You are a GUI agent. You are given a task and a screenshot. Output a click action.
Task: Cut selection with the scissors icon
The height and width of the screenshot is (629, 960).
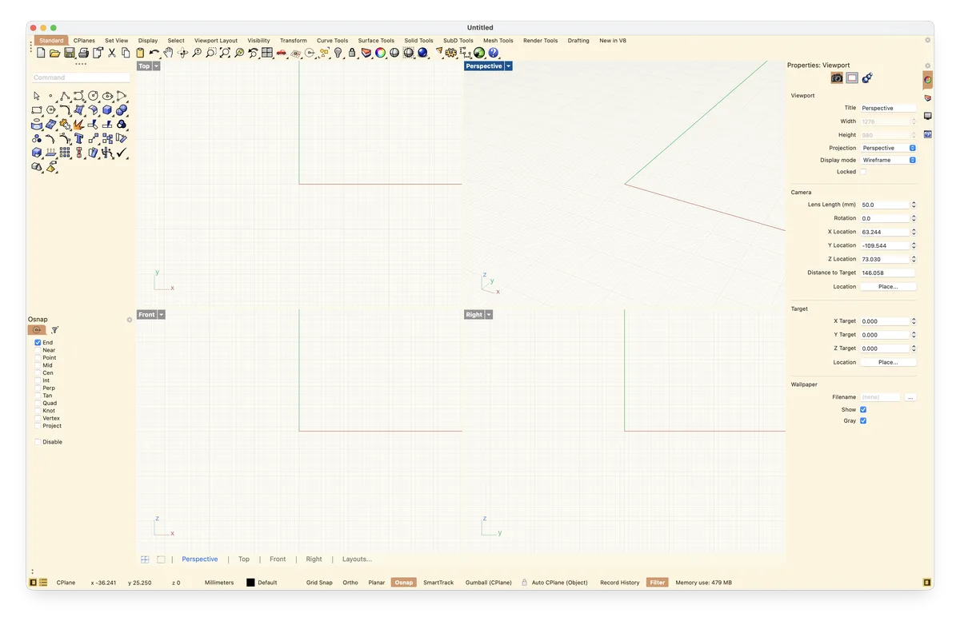click(x=112, y=53)
